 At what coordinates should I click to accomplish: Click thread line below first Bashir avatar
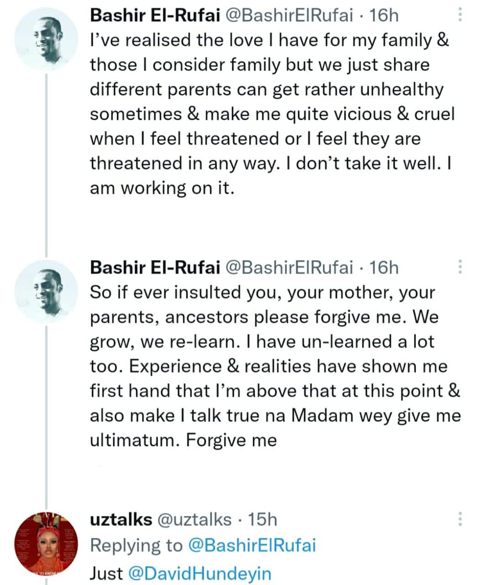(46, 160)
